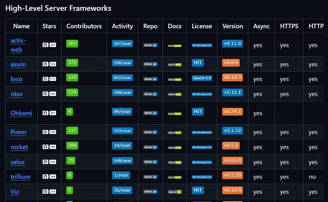Open the Viz framework link
Screen dimensions: 328x202
click(15, 192)
